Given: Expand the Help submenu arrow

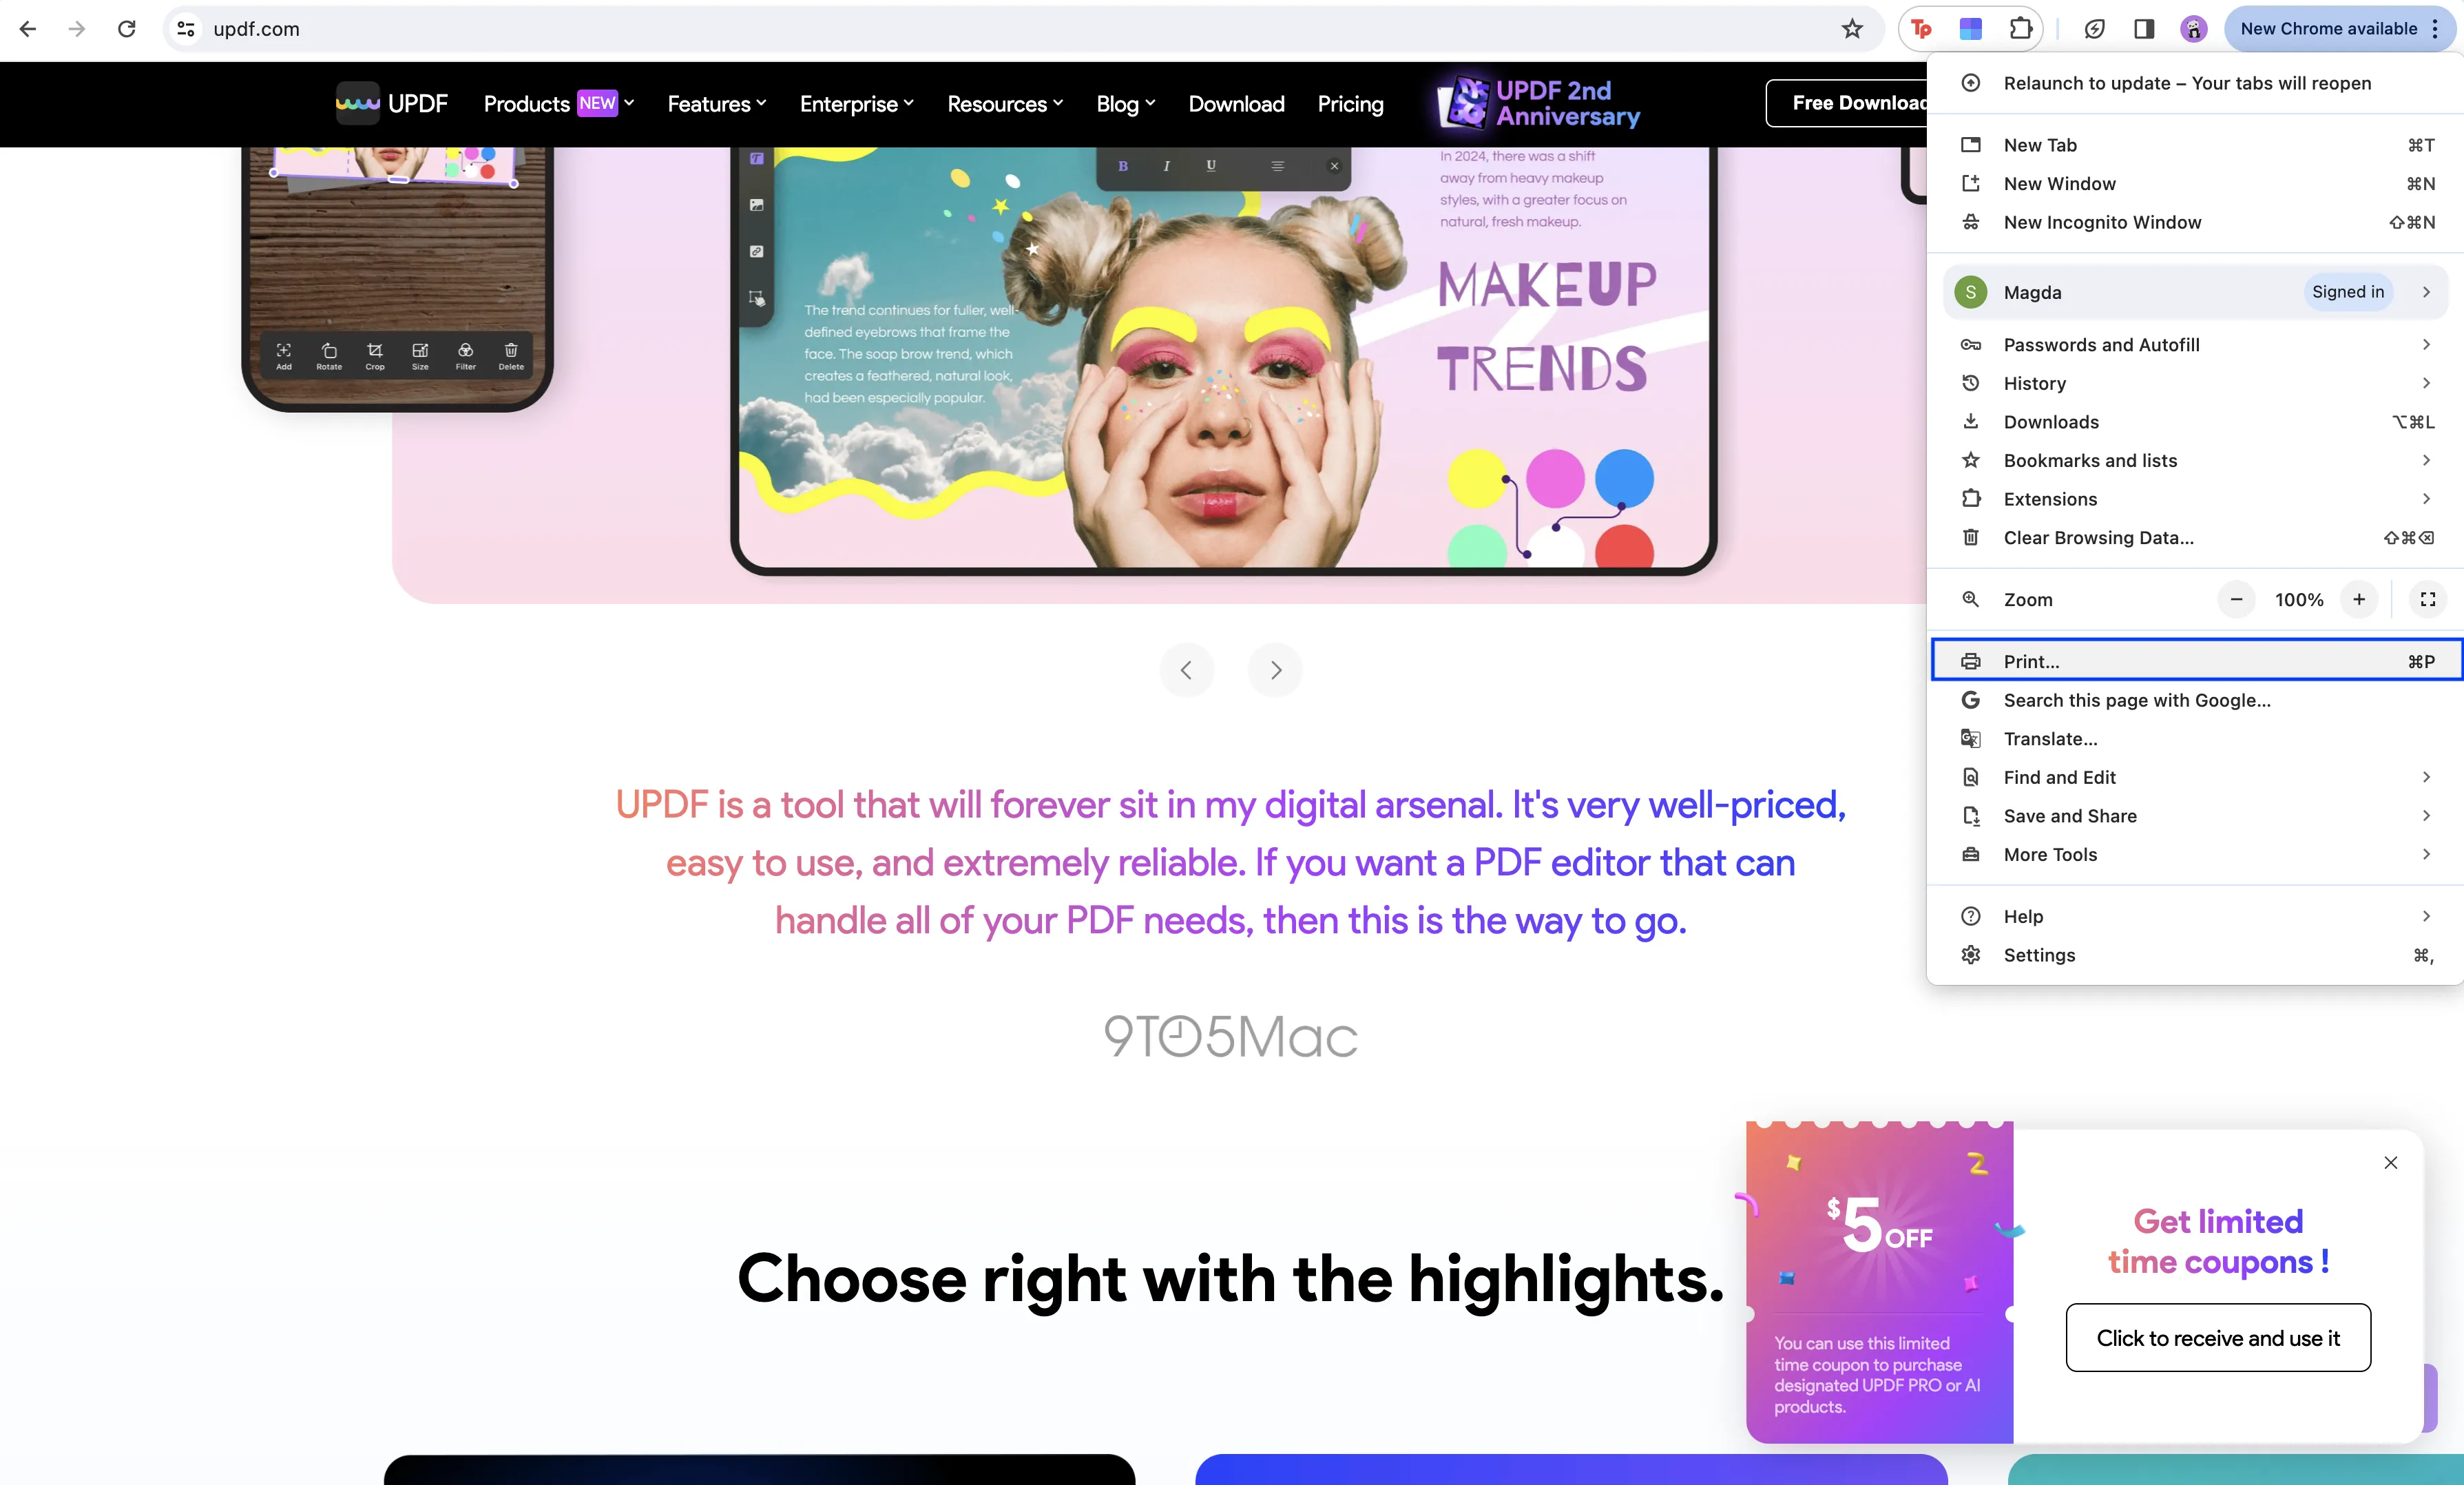Looking at the screenshot, I should (x=2429, y=915).
